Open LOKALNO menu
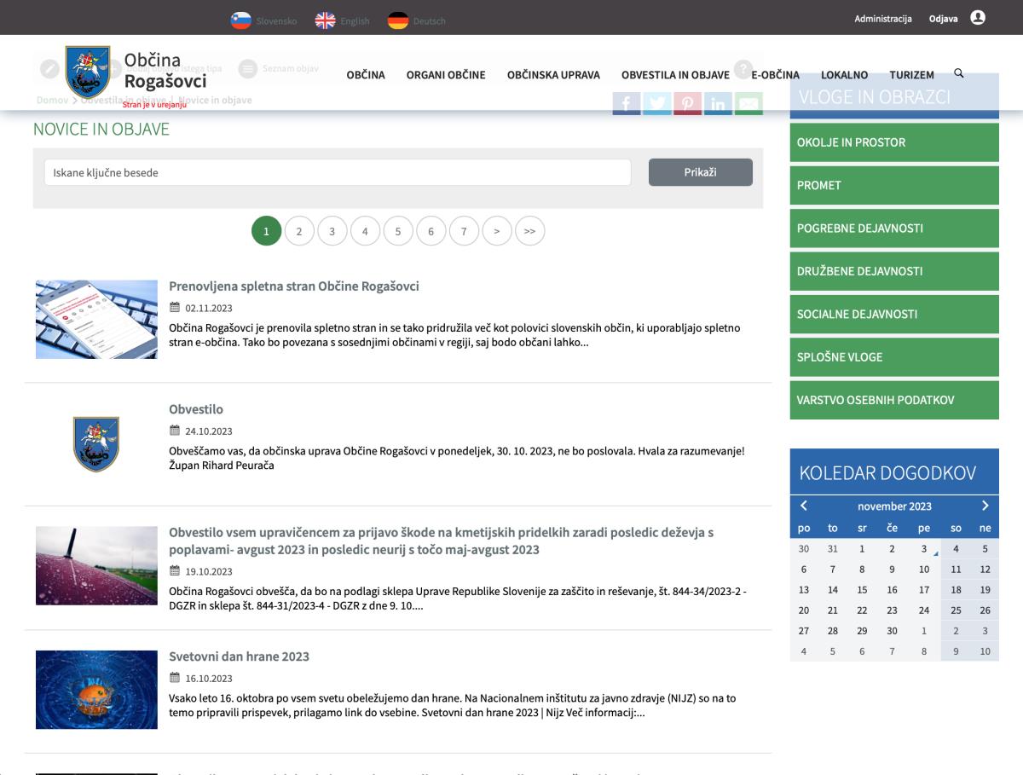The image size is (1023, 775). [x=844, y=75]
